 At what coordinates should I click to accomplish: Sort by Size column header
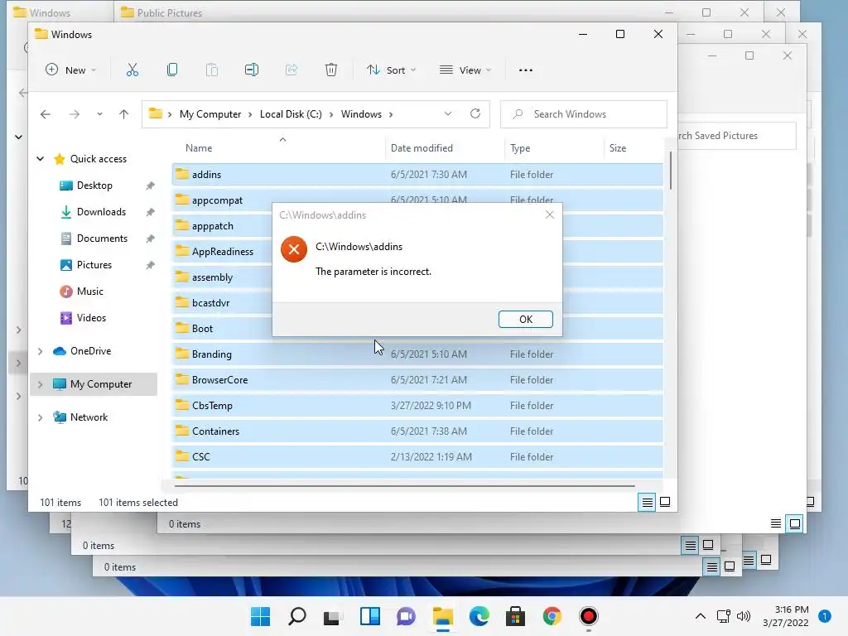(618, 148)
